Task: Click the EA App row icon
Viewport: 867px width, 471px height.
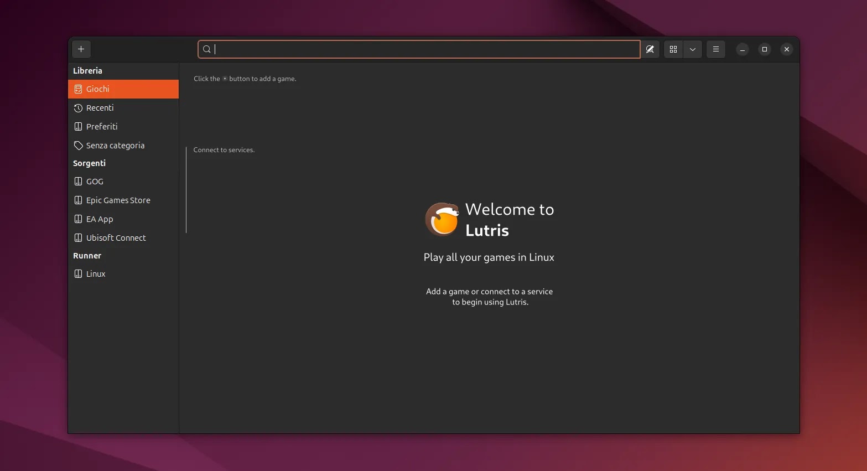Action: [78, 219]
